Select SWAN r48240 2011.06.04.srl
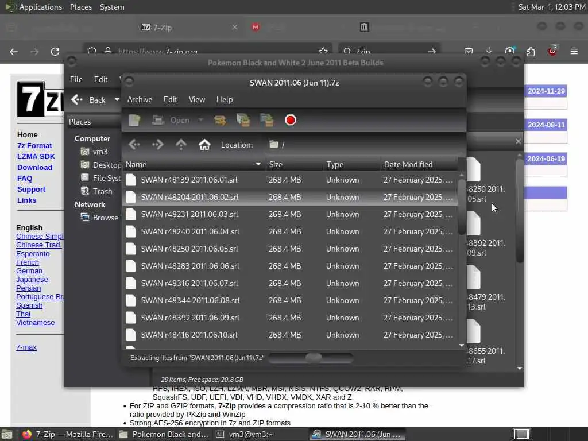The width and height of the screenshot is (588, 441). tap(290, 232)
